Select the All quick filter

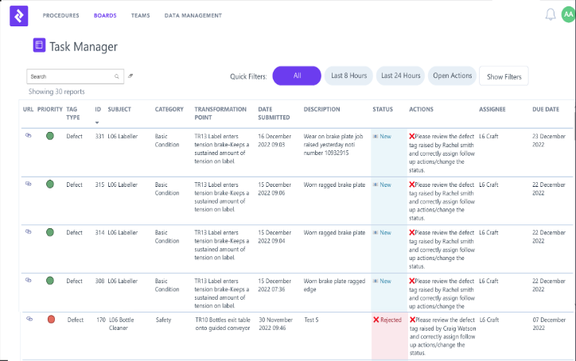pyautogui.click(x=297, y=76)
